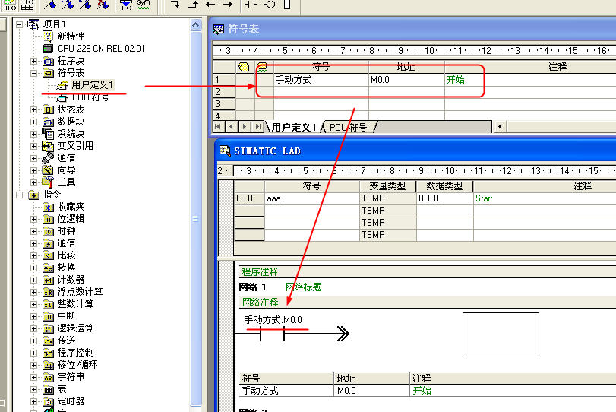The width and height of the screenshot is (616, 412).
Task: Click the 网络注释 network comment field
Action: click(x=260, y=302)
